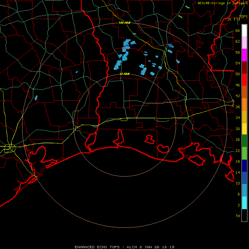Select the "26" legend value

coord(238,140)
